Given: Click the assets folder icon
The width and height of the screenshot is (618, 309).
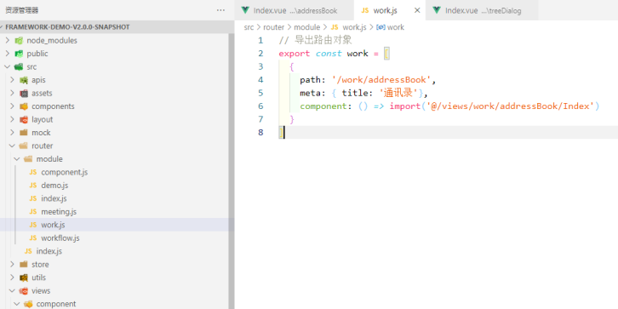Looking at the screenshot, I should point(24,93).
